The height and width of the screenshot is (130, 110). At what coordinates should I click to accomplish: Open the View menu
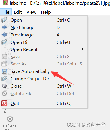31,12
